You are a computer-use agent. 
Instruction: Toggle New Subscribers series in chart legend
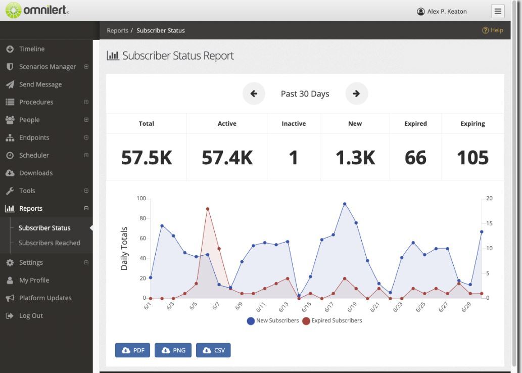point(273,320)
